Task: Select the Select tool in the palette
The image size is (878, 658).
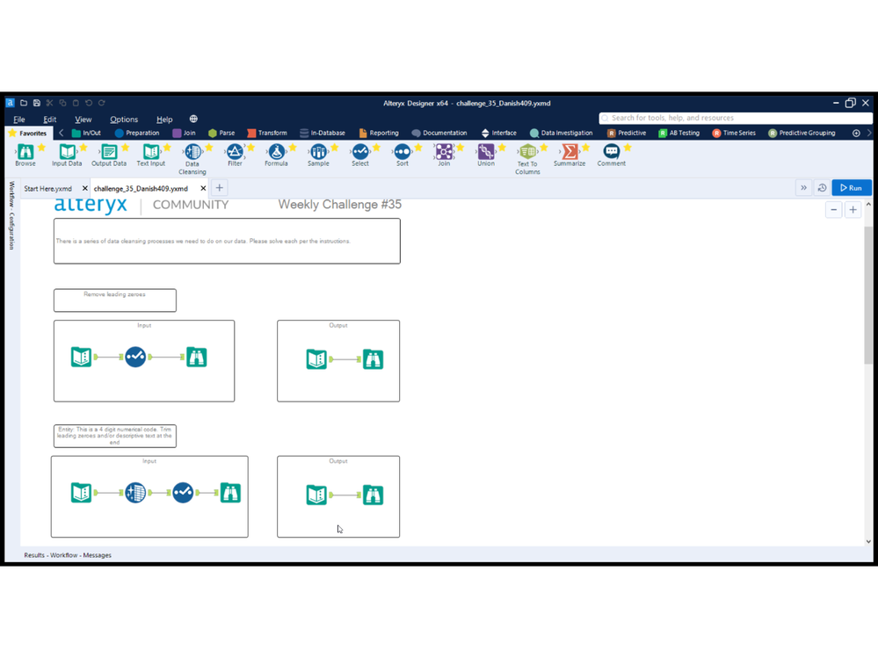Action: click(x=360, y=155)
